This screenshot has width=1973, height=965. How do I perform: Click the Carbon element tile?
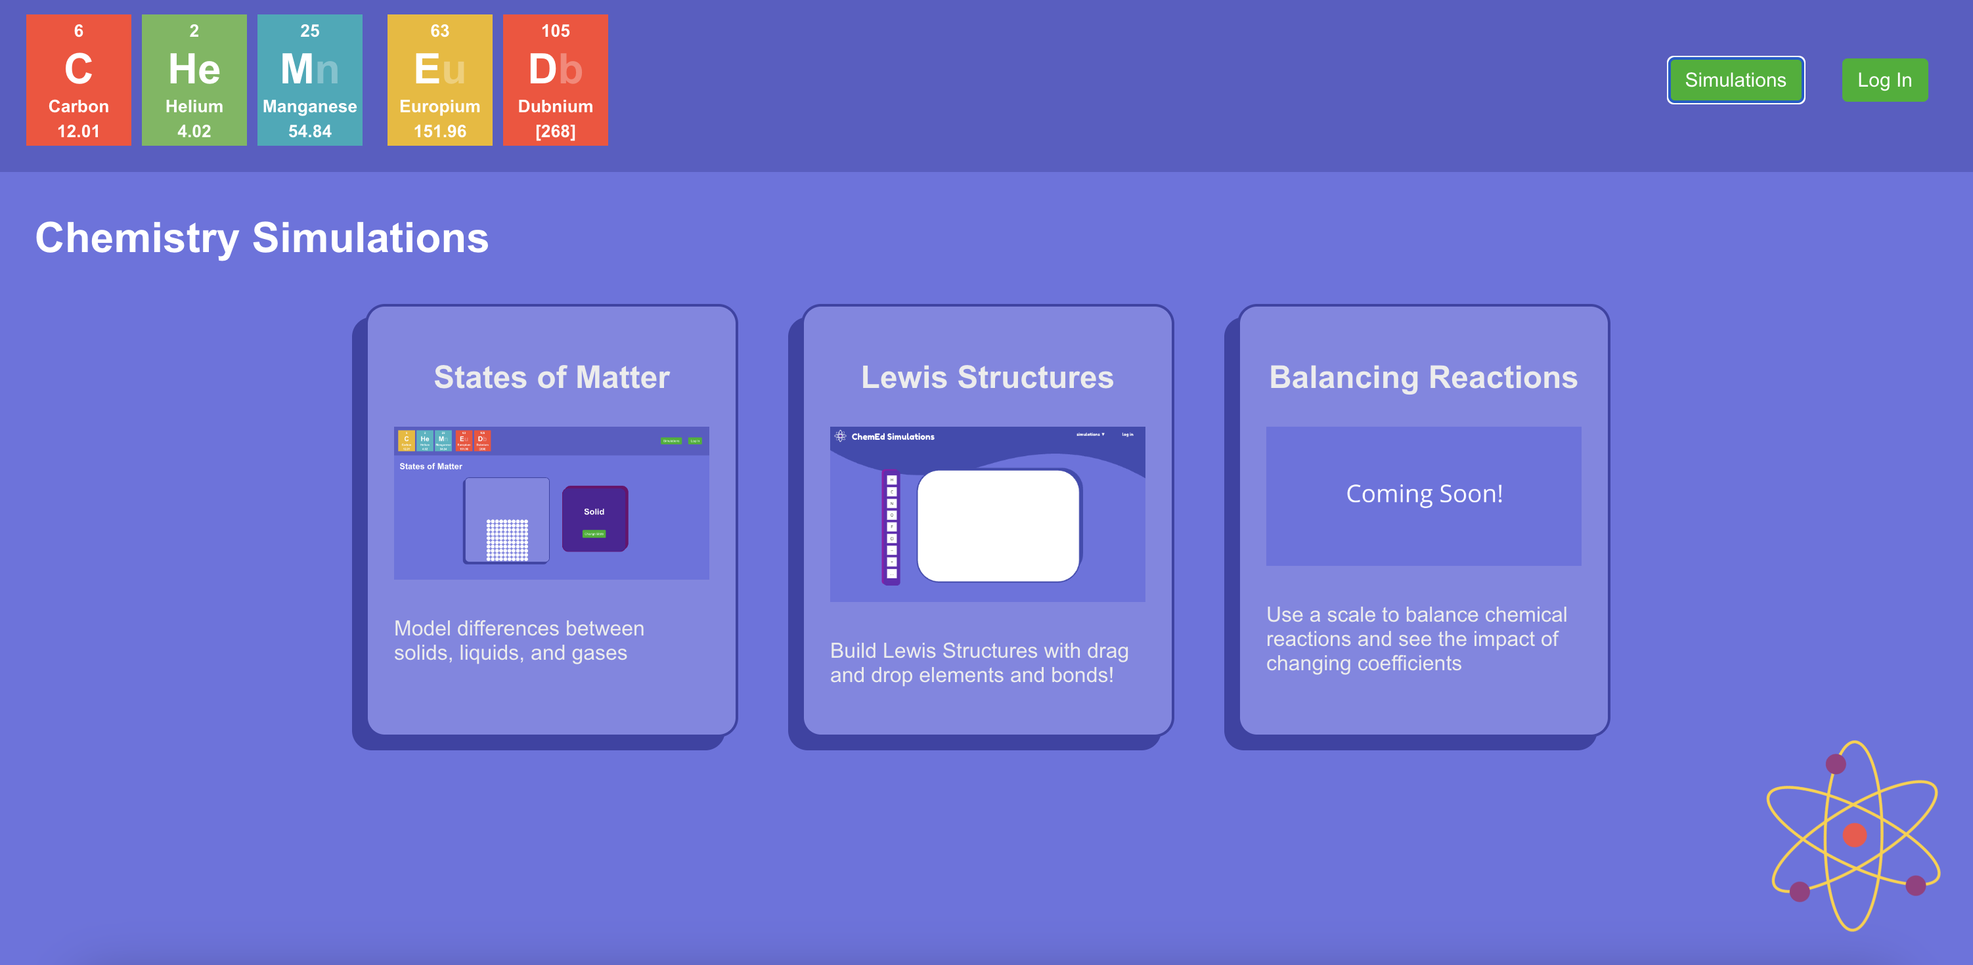tap(78, 80)
